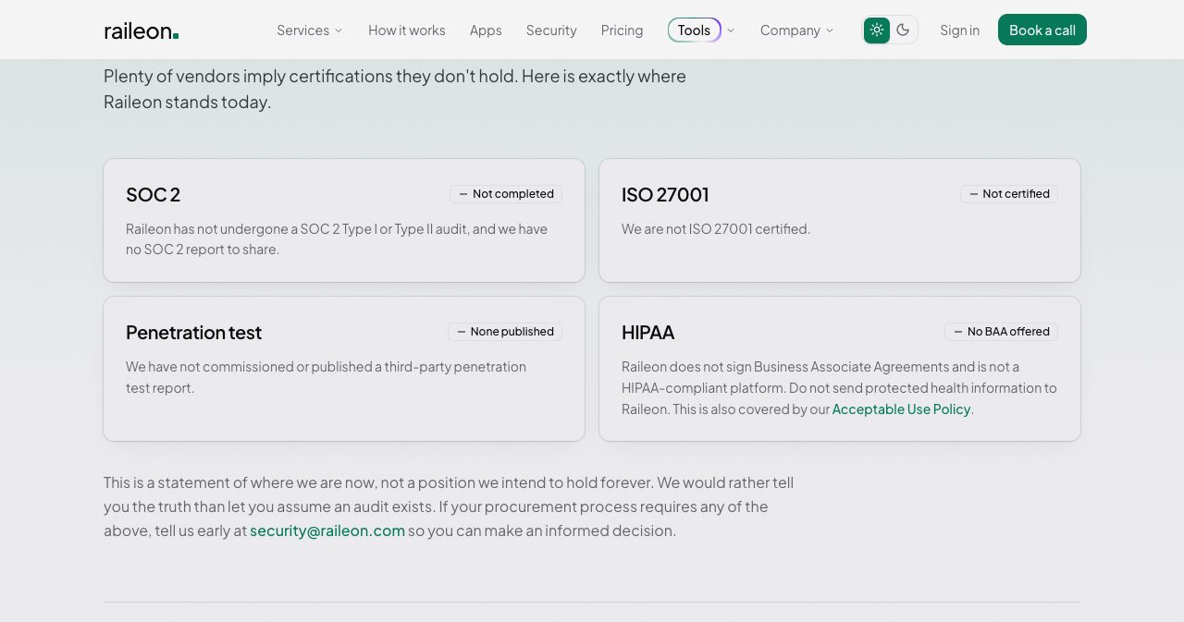Open the raileon logo homepage link

click(x=142, y=30)
